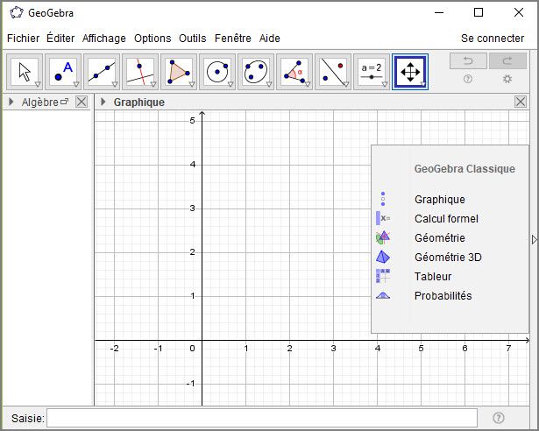This screenshot has height=431, width=539.
Task: Open dropdown arrow of Slider tool
Action: click(x=385, y=84)
